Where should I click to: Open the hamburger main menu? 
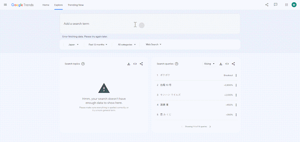5,5
